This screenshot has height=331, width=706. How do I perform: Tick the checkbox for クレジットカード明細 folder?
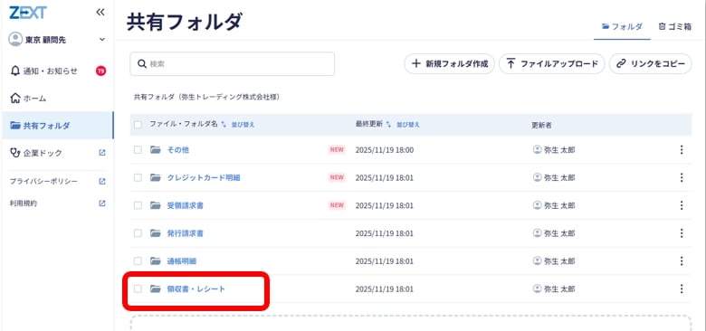(x=138, y=177)
